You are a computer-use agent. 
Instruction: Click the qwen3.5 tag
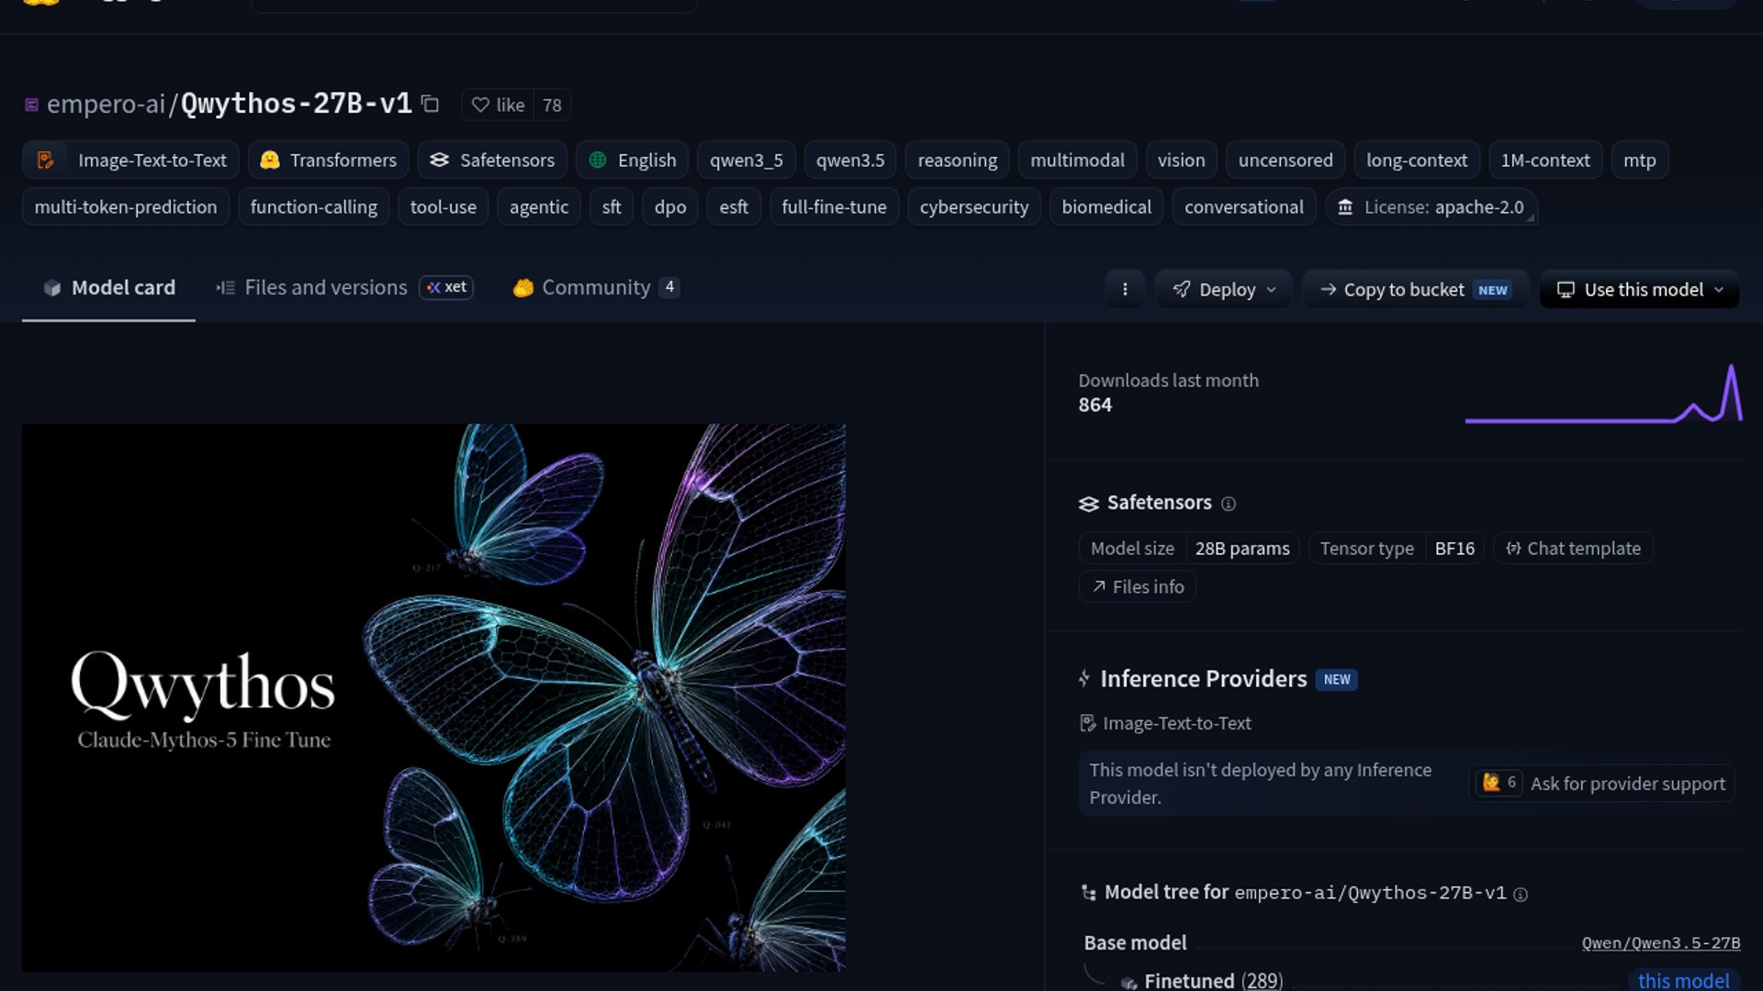(x=850, y=160)
